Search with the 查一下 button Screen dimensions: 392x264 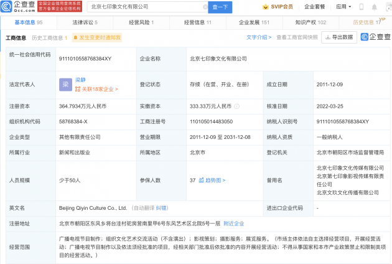click(220, 7)
